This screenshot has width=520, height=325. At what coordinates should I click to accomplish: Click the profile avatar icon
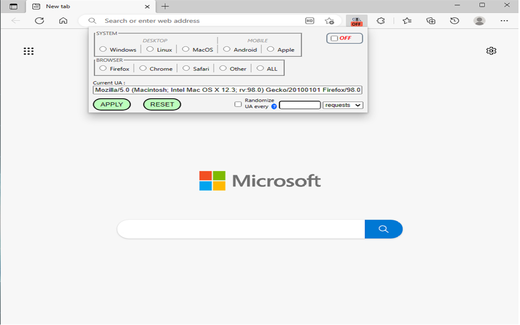pyautogui.click(x=479, y=20)
